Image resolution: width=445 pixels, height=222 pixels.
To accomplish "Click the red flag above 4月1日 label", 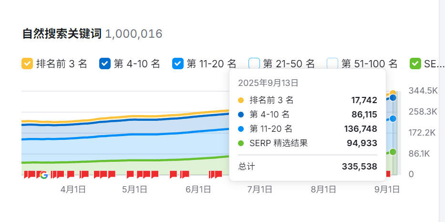I will pos(71,174).
